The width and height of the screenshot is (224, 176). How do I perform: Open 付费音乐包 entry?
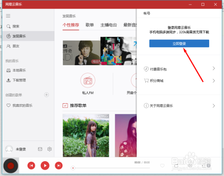tap(179, 69)
